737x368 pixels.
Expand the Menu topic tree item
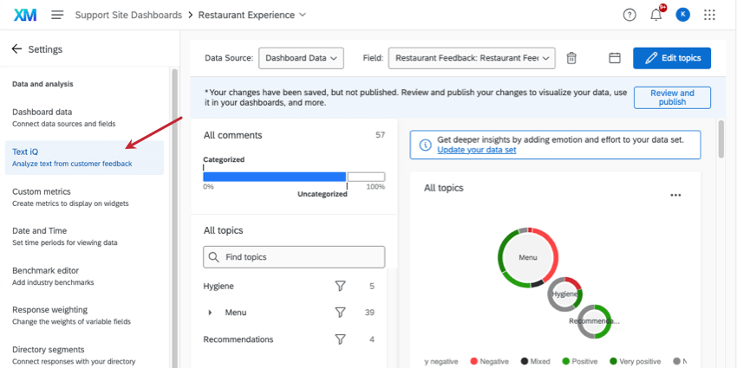pyautogui.click(x=210, y=313)
